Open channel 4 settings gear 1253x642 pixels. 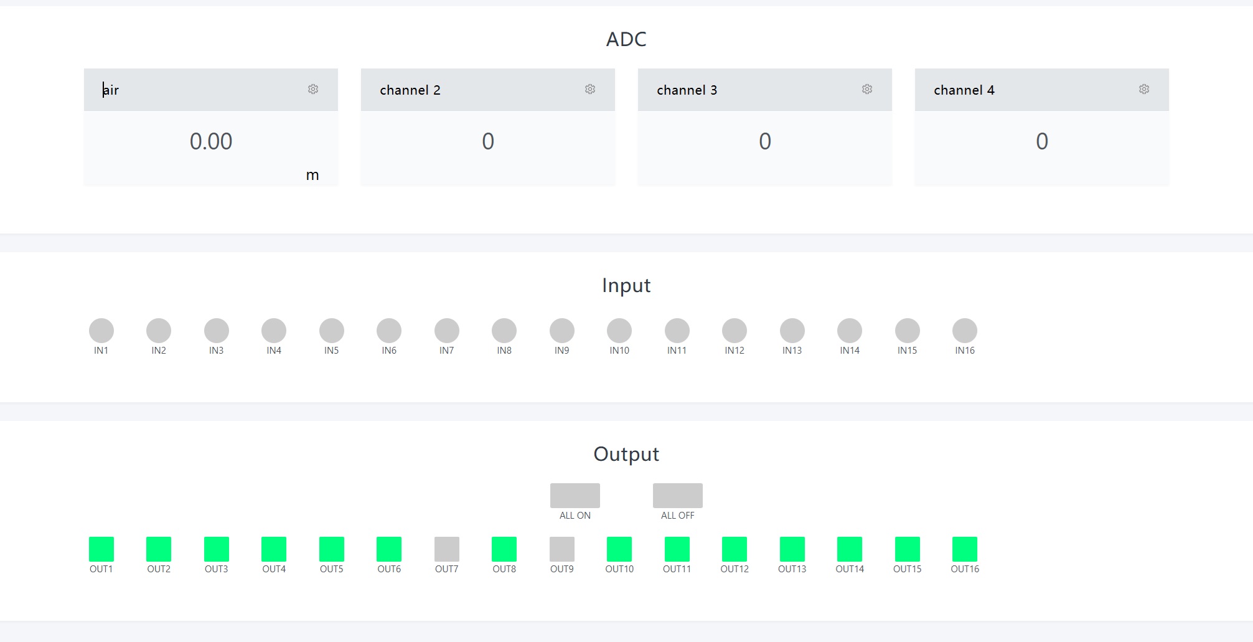tap(1144, 90)
